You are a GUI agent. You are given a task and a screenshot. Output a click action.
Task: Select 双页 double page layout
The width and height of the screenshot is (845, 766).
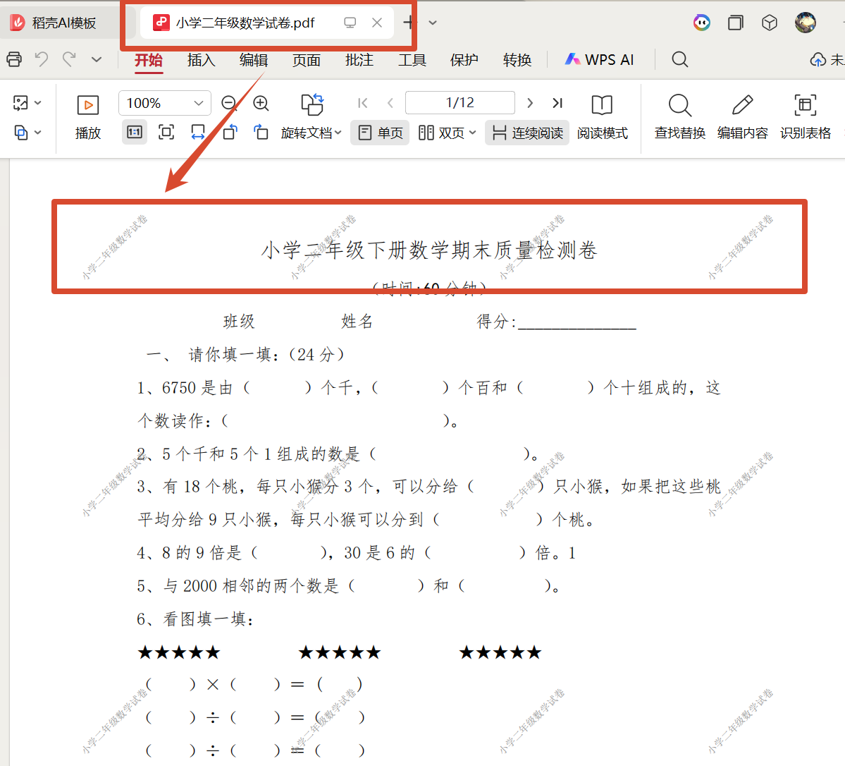(x=442, y=133)
